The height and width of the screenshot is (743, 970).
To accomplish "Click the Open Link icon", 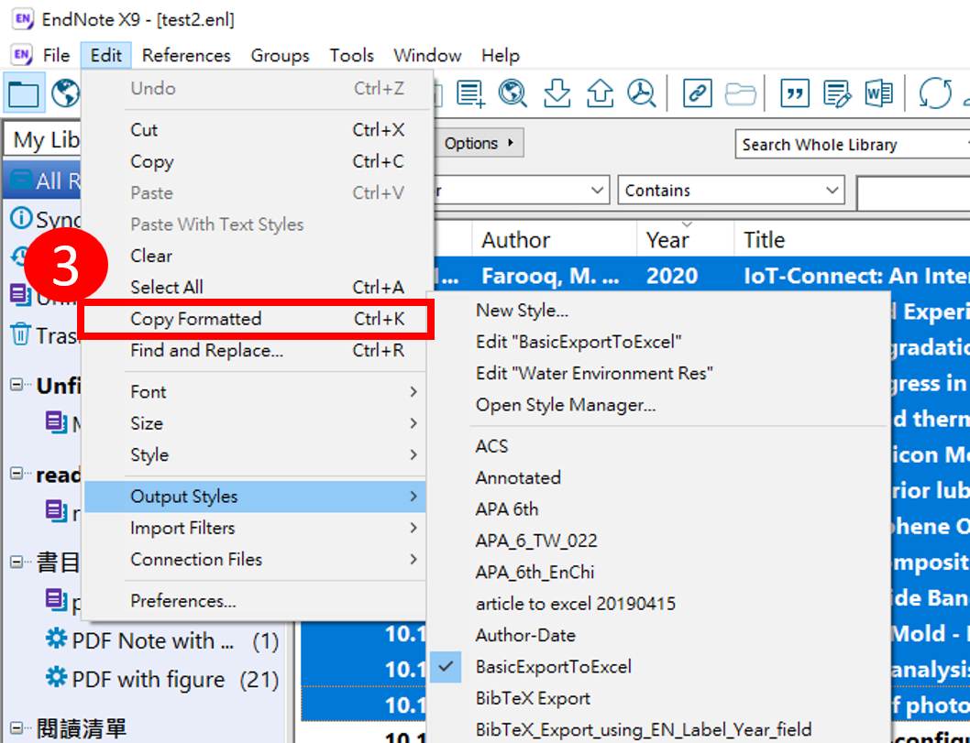I will tap(697, 93).
